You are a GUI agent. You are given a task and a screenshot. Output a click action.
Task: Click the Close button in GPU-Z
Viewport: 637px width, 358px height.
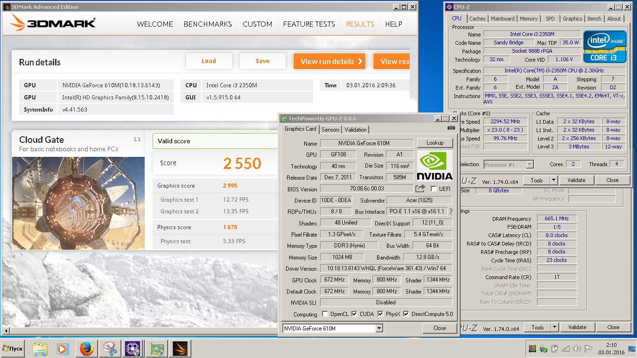click(440, 328)
